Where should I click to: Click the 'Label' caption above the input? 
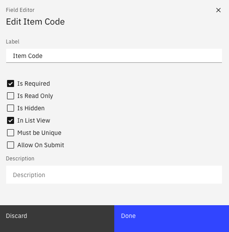tap(13, 42)
